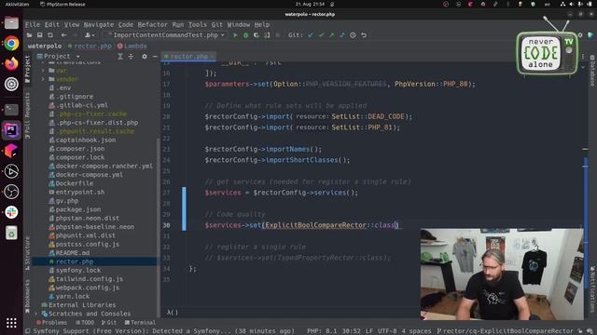Open the Navigate menu
The width and height of the screenshot is (597, 335).
tap(99, 25)
